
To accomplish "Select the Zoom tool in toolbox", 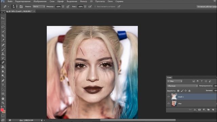I will pos(3,103).
